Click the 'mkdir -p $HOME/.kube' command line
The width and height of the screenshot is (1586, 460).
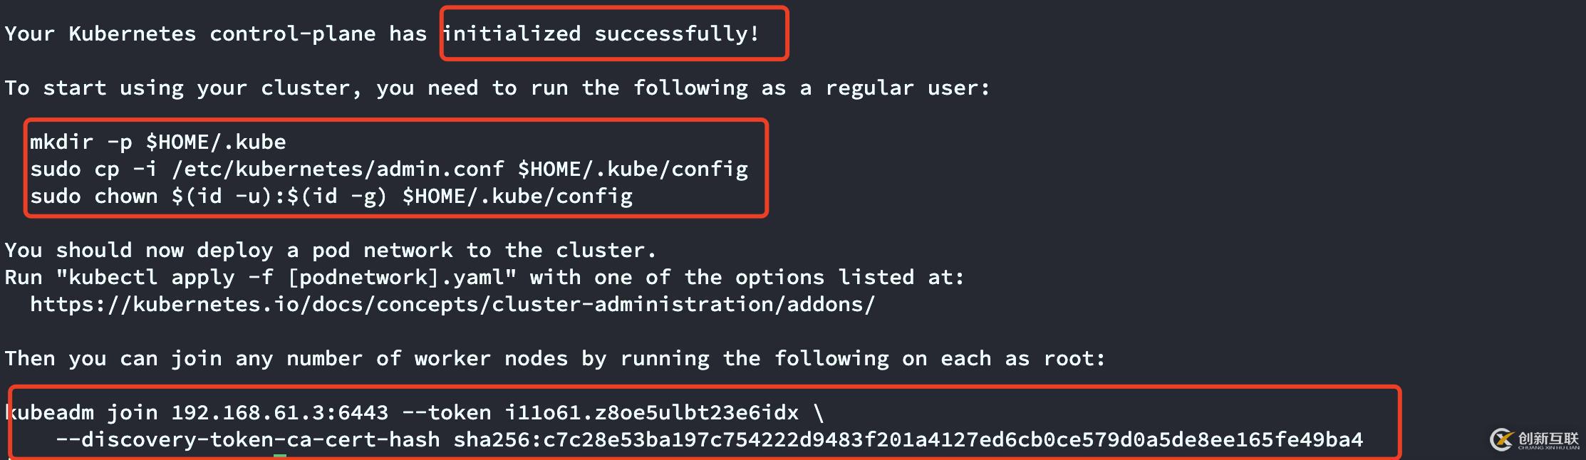pyautogui.click(x=158, y=142)
